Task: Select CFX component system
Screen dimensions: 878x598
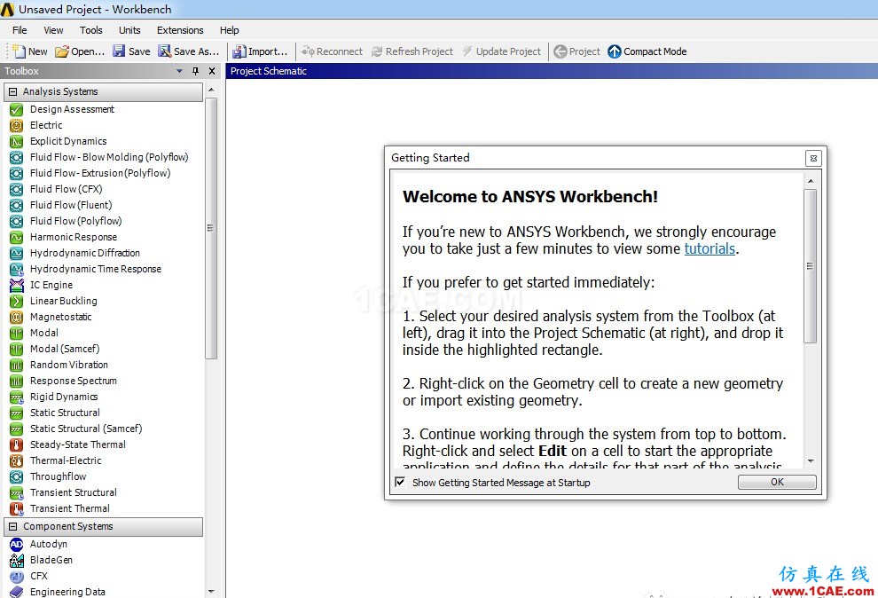Action: [39, 576]
